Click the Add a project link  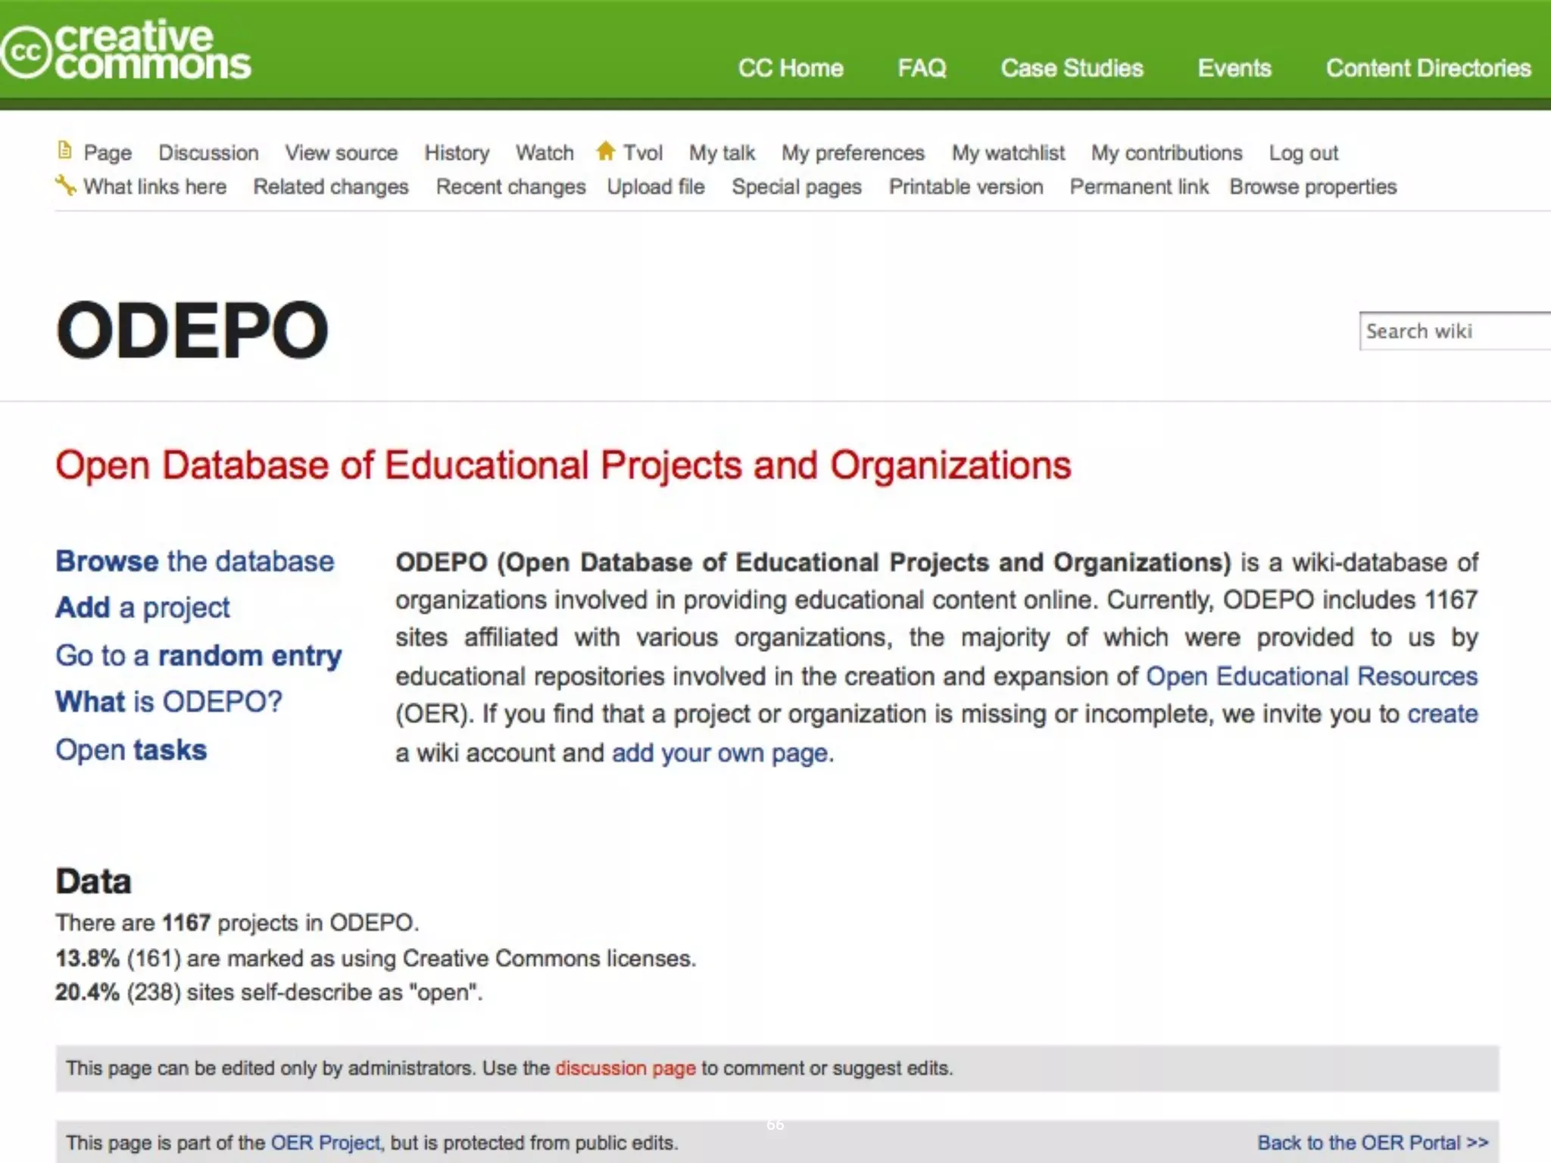pyautogui.click(x=142, y=607)
